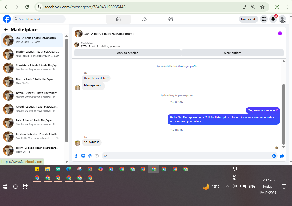
Task: Open the Cherri conversation
Action: 32,109
